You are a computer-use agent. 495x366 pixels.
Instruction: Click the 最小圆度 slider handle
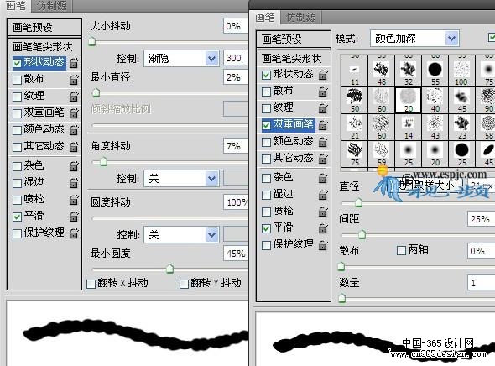pyautogui.click(x=169, y=269)
